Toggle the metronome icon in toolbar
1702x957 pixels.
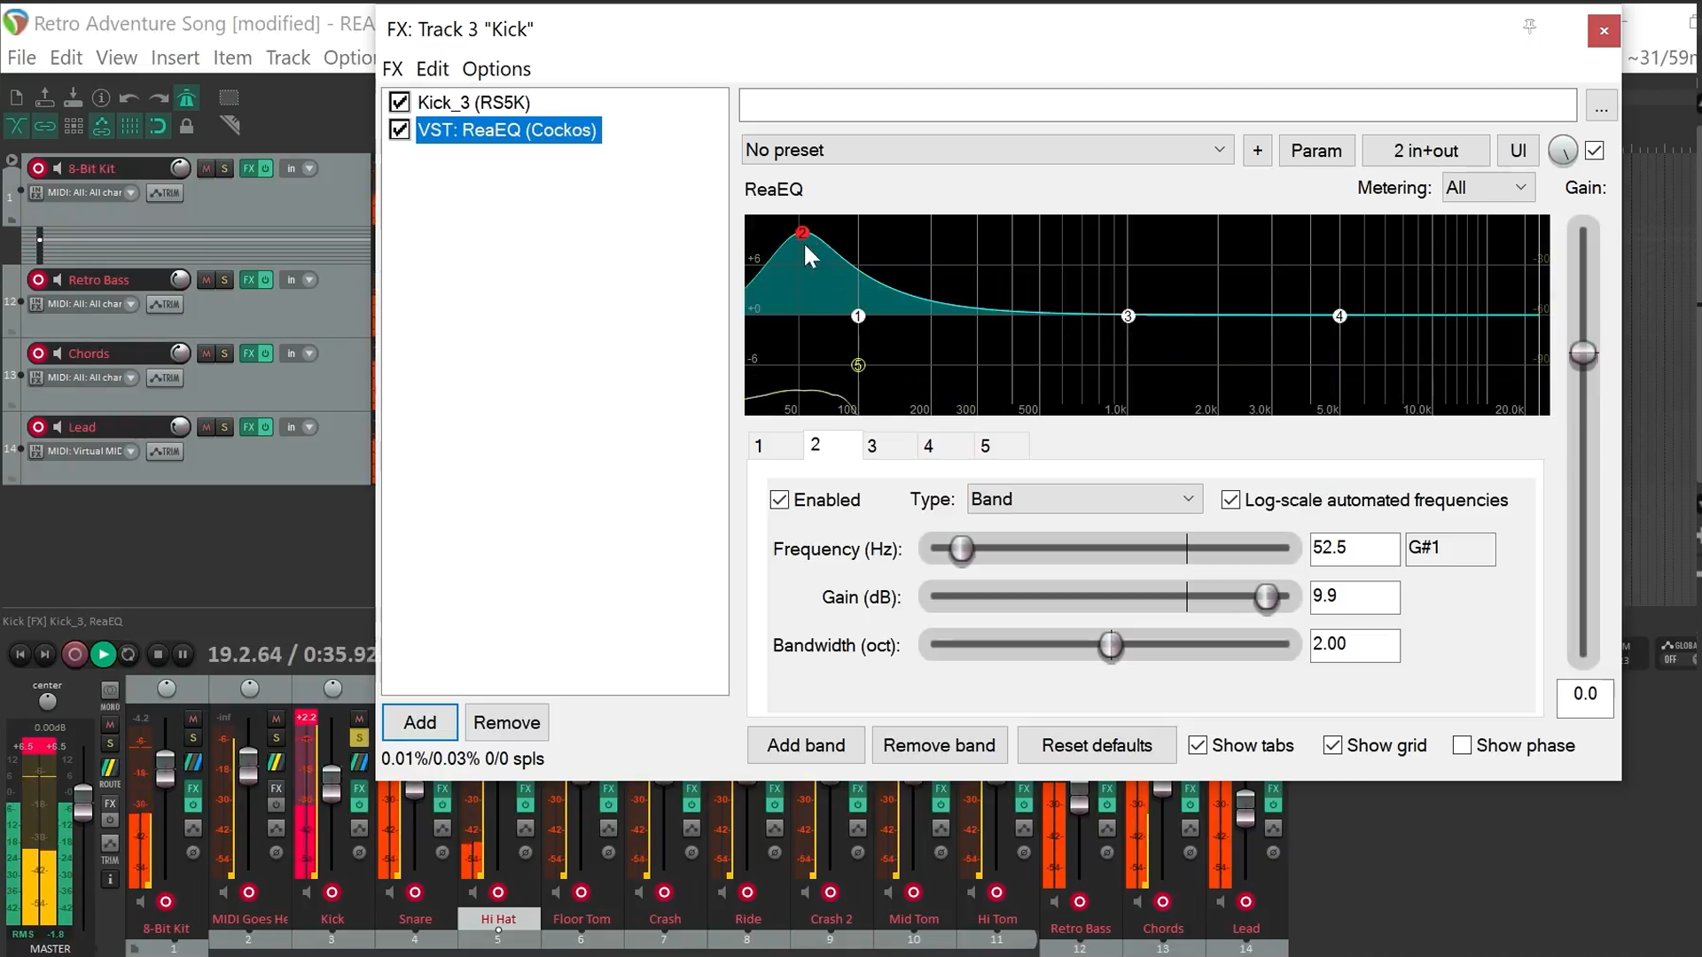pyautogui.click(x=186, y=98)
